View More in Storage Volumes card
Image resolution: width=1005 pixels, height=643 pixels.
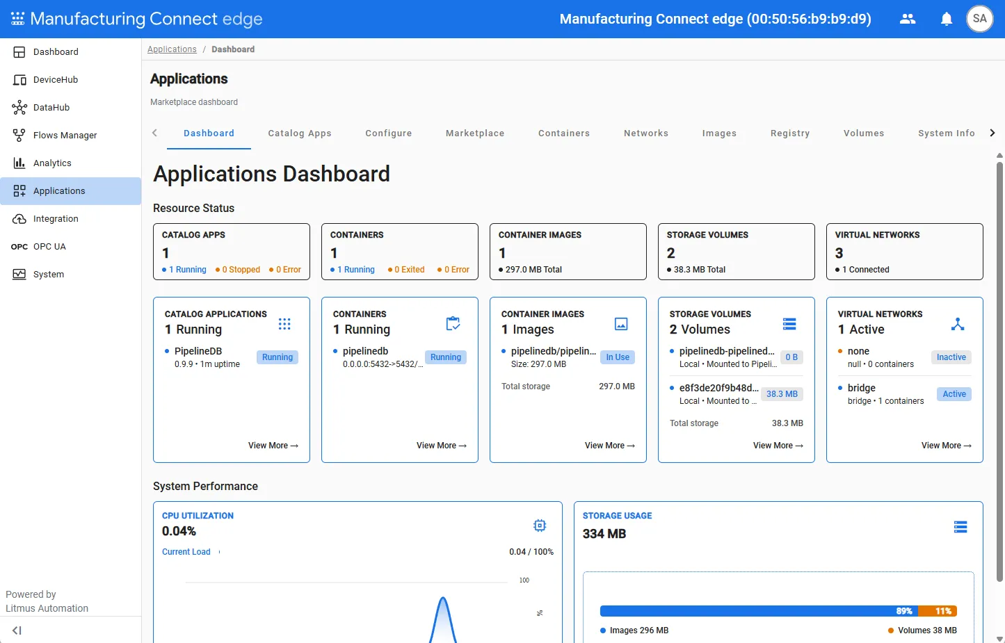point(778,446)
